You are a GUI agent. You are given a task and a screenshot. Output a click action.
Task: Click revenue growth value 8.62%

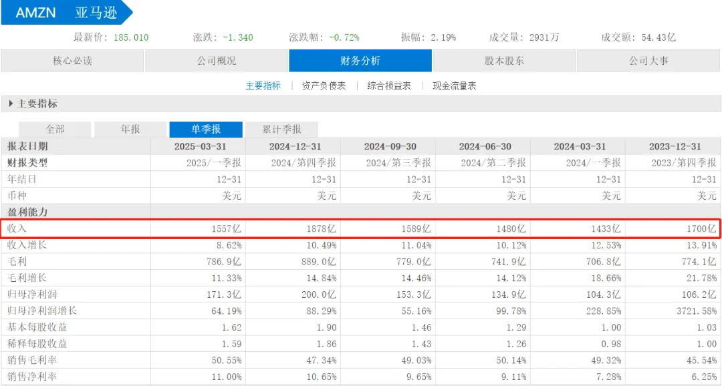229,245
